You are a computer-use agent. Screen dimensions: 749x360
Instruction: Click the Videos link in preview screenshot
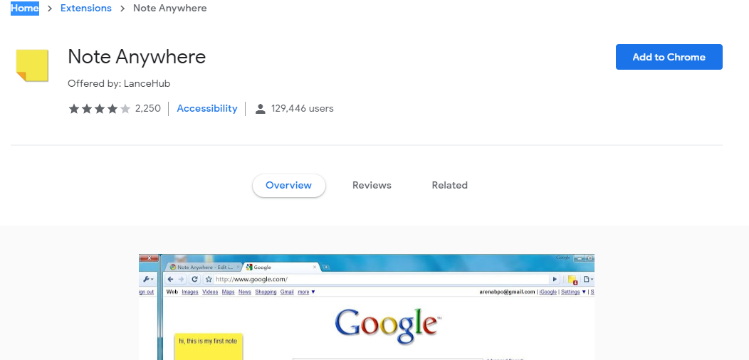pos(210,292)
